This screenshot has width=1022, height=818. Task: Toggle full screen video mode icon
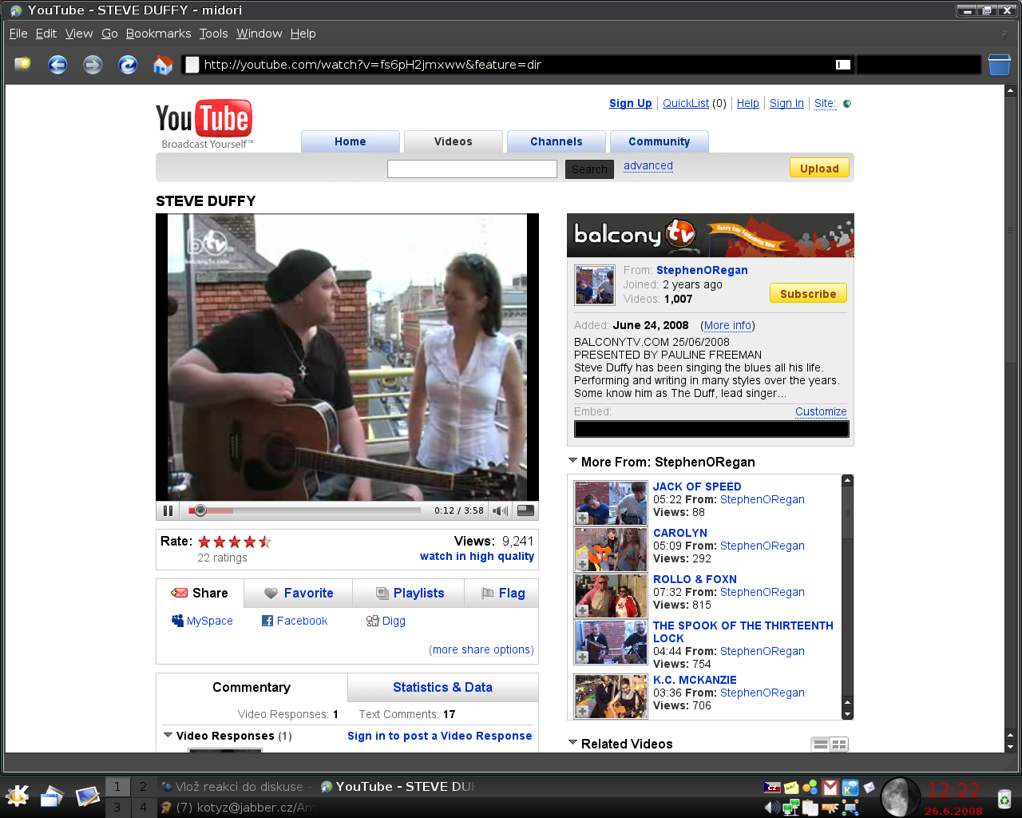pos(526,510)
